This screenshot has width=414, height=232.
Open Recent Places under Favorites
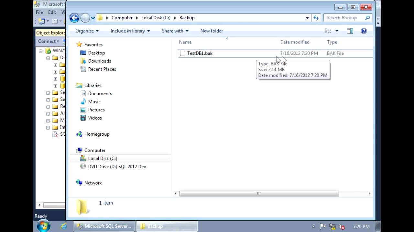pos(102,69)
